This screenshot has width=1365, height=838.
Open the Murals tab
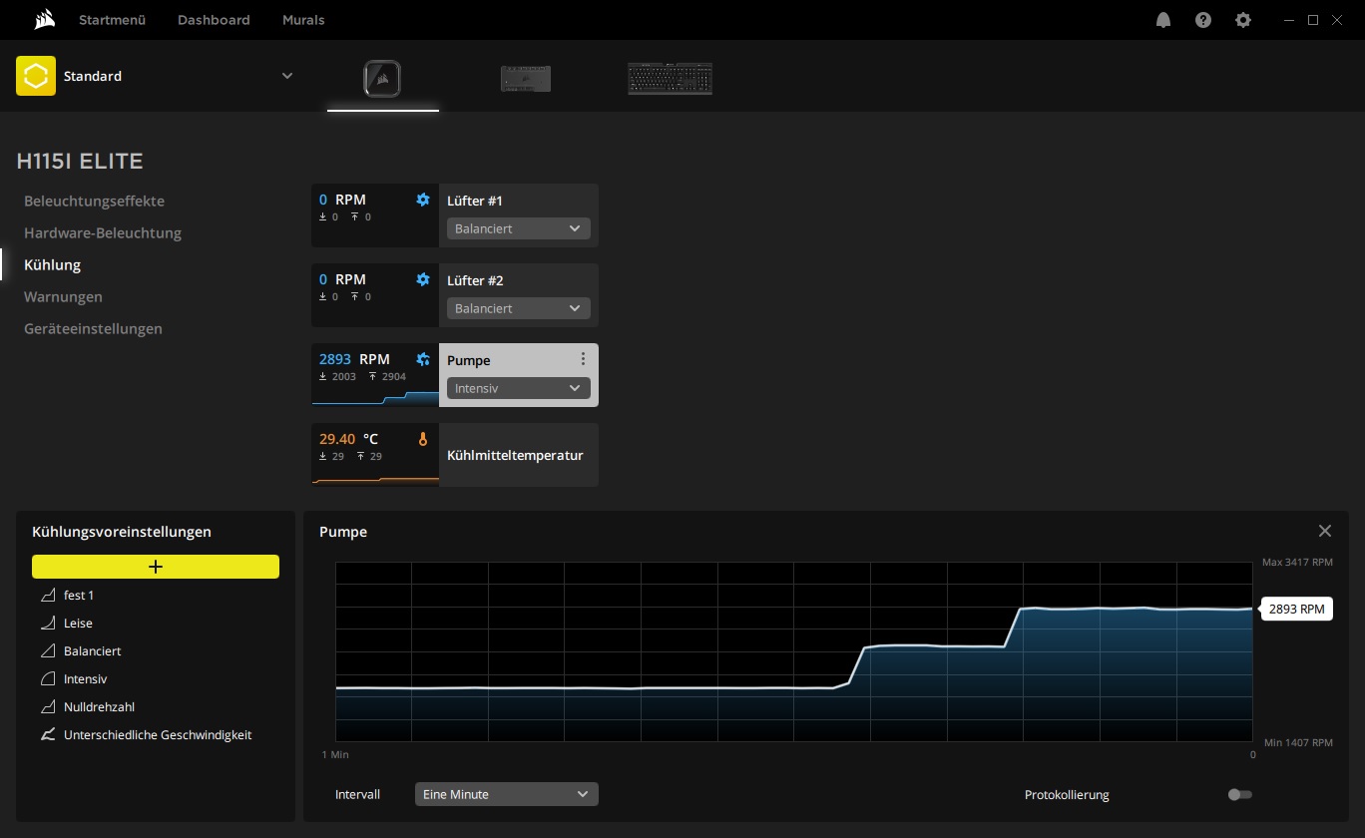click(303, 20)
